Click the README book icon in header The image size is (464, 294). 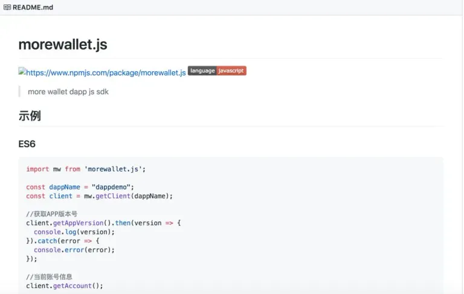point(7,7)
